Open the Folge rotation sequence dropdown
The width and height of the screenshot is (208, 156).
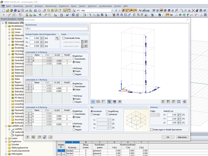click(155, 115)
